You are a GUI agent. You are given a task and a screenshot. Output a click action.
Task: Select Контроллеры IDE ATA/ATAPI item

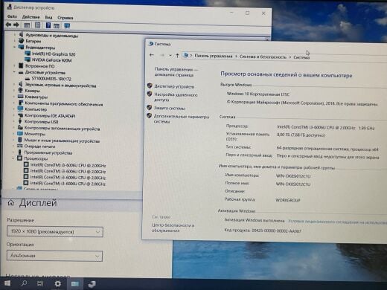pos(50,115)
